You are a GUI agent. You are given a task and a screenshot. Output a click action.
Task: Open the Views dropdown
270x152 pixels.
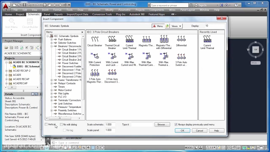176,26
